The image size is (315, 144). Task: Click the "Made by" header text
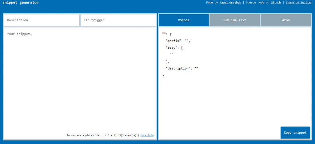pyautogui.click(x=212, y=2)
